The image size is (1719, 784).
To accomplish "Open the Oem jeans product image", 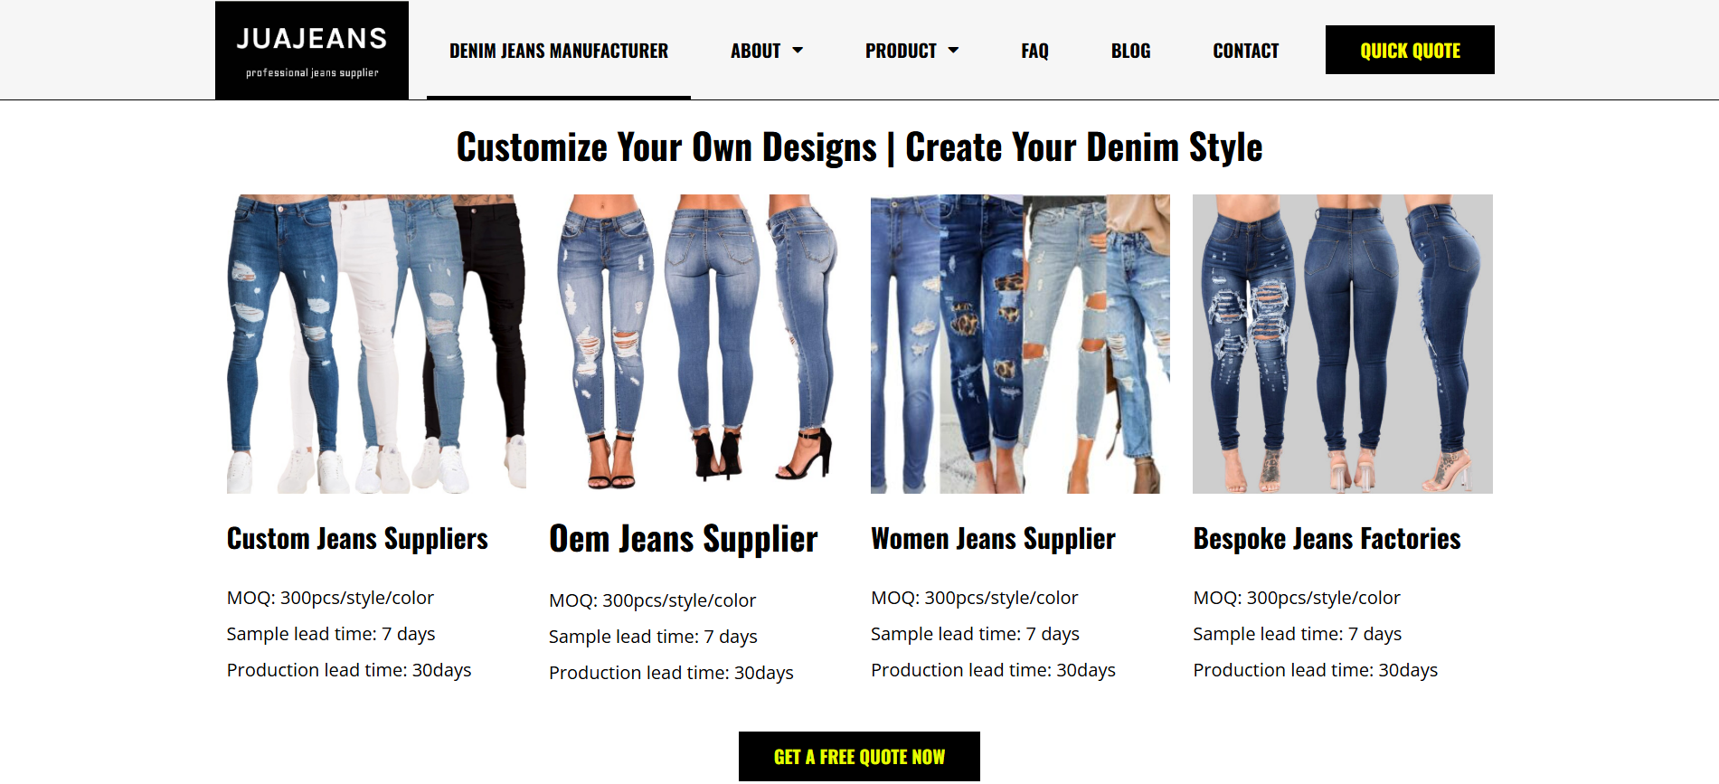I will pos(698,344).
